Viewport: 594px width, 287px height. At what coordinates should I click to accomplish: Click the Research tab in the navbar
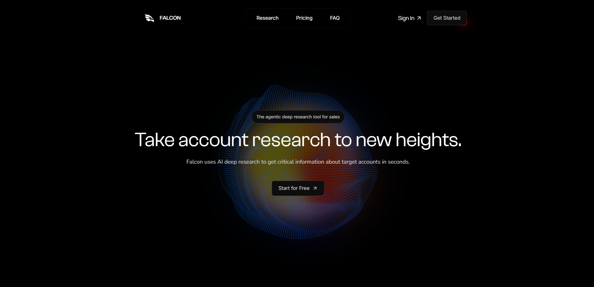coord(267,18)
